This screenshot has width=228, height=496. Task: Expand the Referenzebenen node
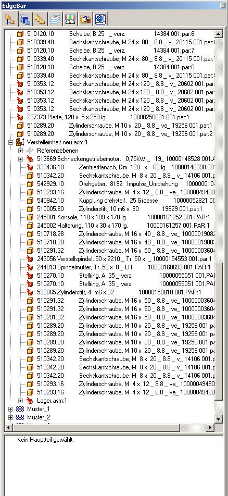pos(20,151)
